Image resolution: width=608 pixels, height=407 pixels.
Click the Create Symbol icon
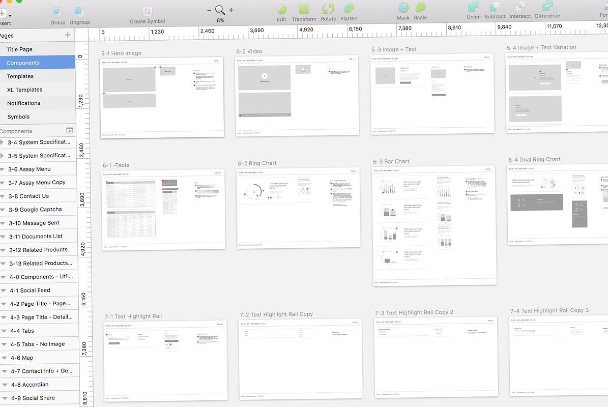pyautogui.click(x=148, y=11)
